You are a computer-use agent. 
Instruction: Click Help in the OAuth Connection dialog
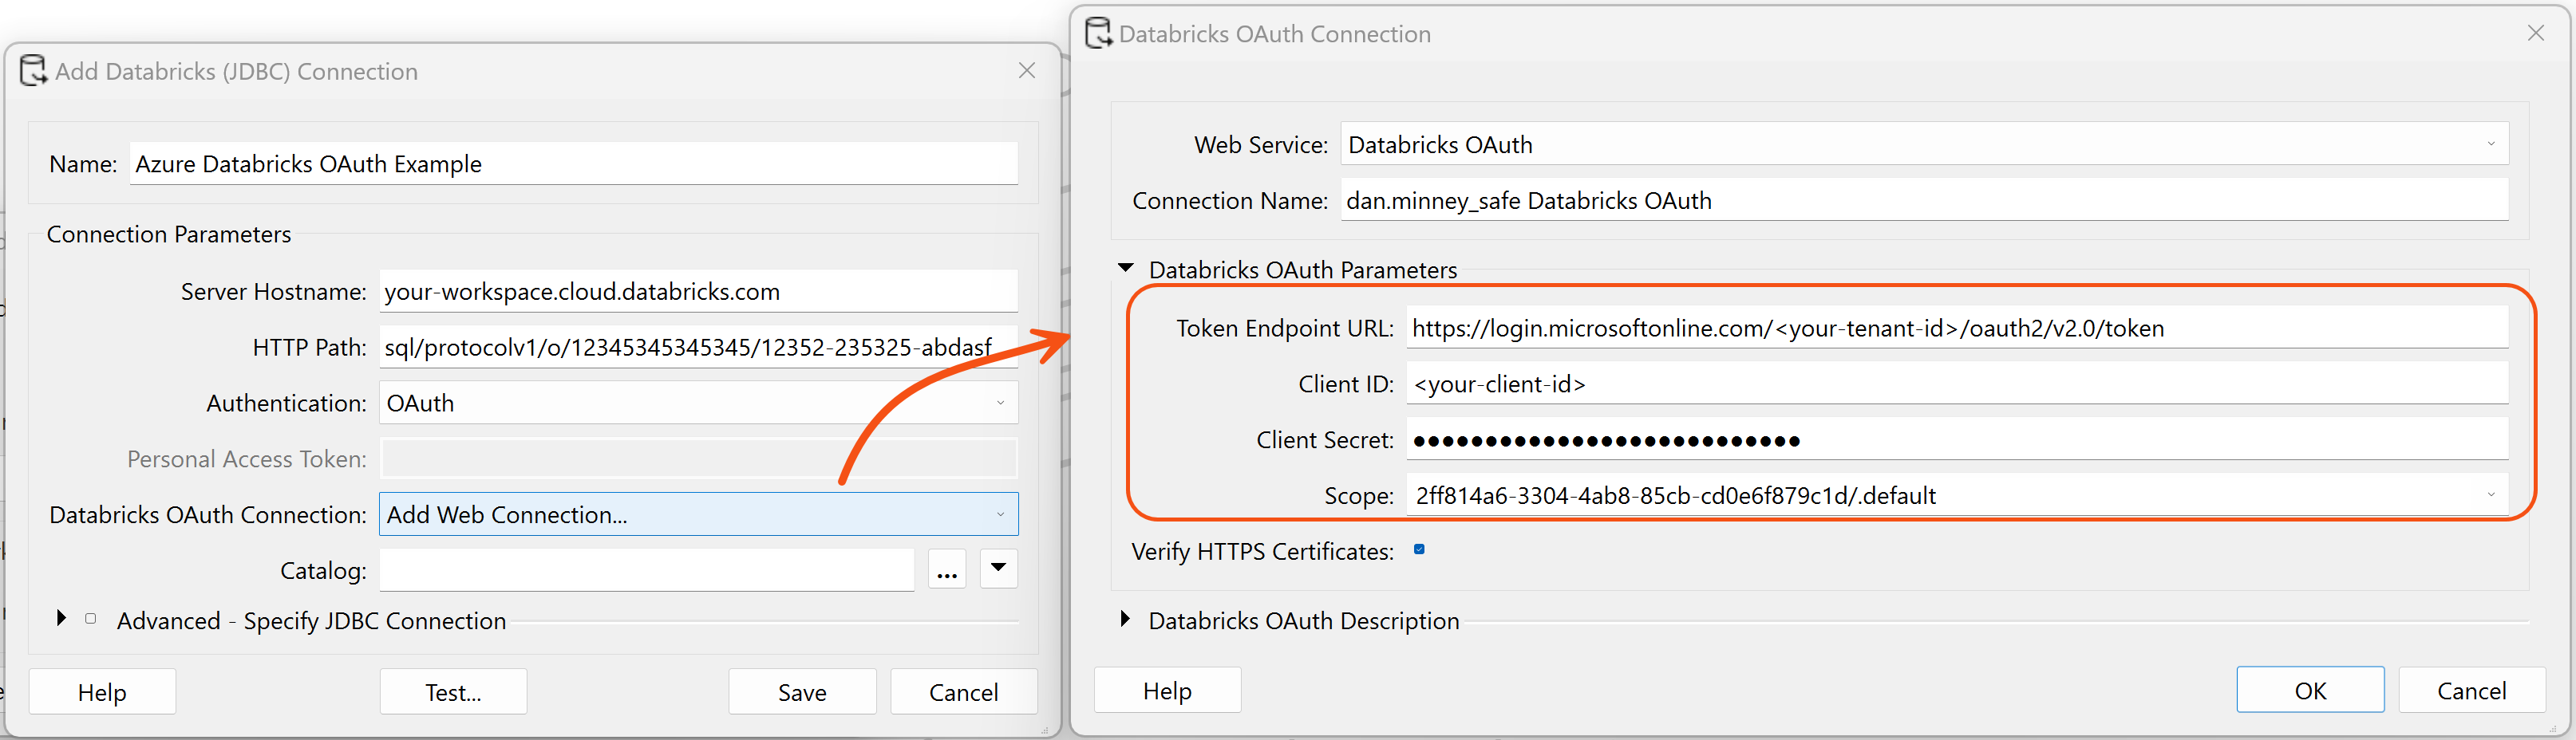pyautogui.click(x=1167, y=691)
